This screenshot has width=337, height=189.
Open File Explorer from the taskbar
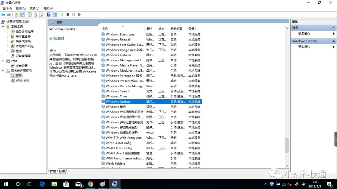point(54,184)
